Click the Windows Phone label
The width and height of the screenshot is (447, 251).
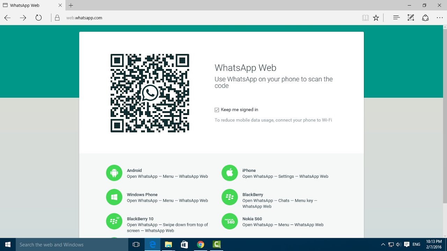(142, 195)
